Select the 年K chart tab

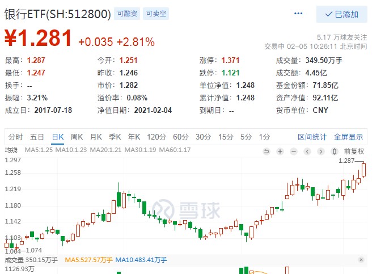[134, 137]
